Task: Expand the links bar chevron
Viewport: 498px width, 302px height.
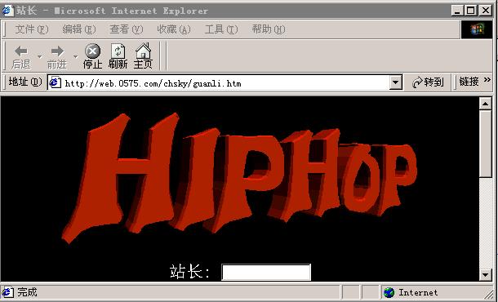Action: 487,80
